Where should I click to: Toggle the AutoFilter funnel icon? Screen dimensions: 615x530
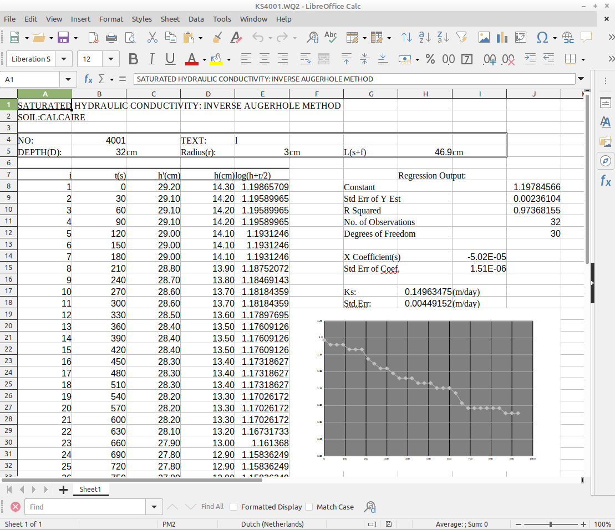(461, 38)
